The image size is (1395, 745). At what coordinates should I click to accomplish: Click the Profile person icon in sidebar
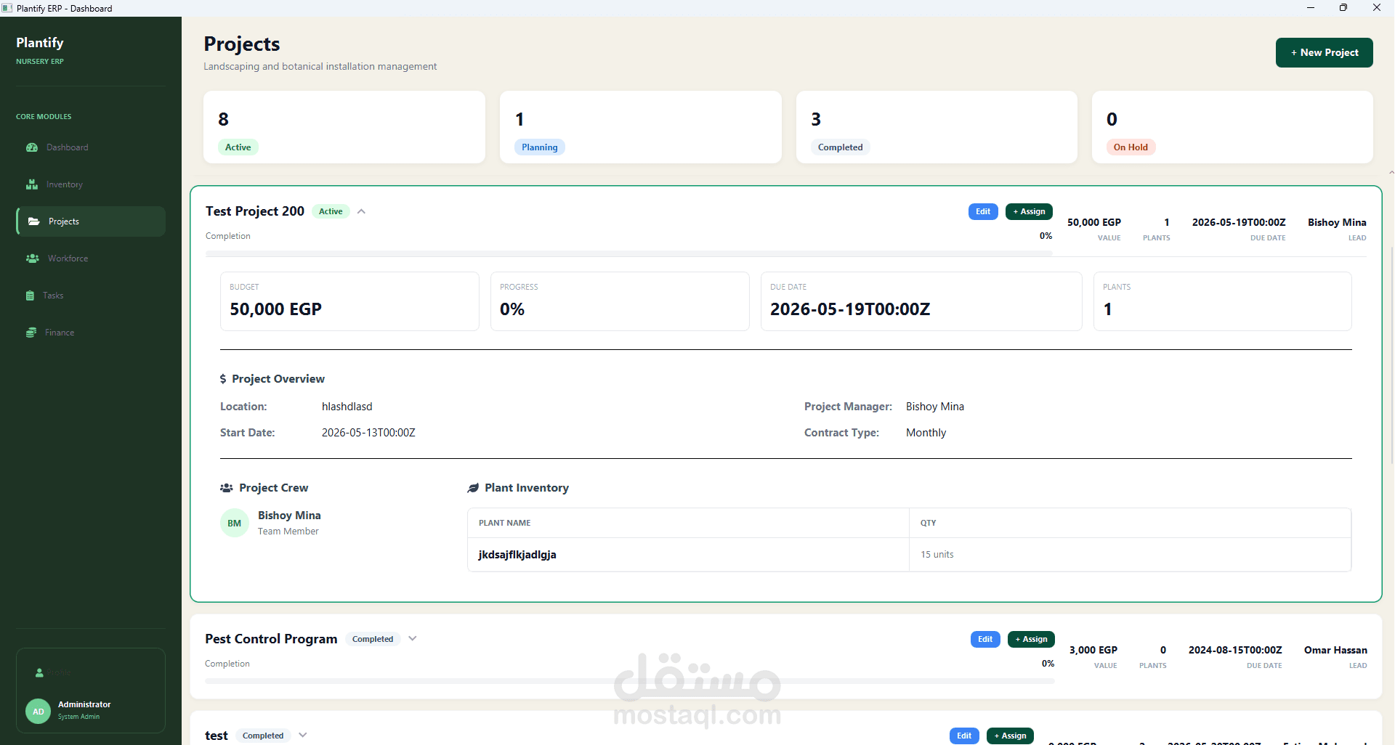point(39,673)
